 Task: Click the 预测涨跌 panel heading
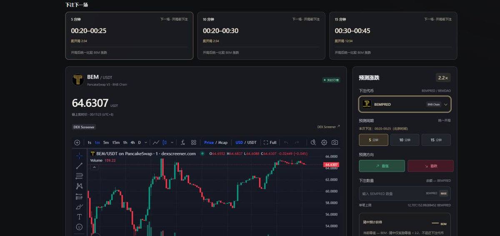369,78
